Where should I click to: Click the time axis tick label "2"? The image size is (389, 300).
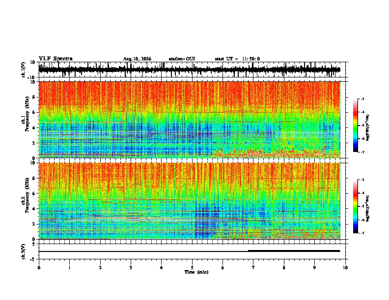pyautogui.click(x=100, y=268)
